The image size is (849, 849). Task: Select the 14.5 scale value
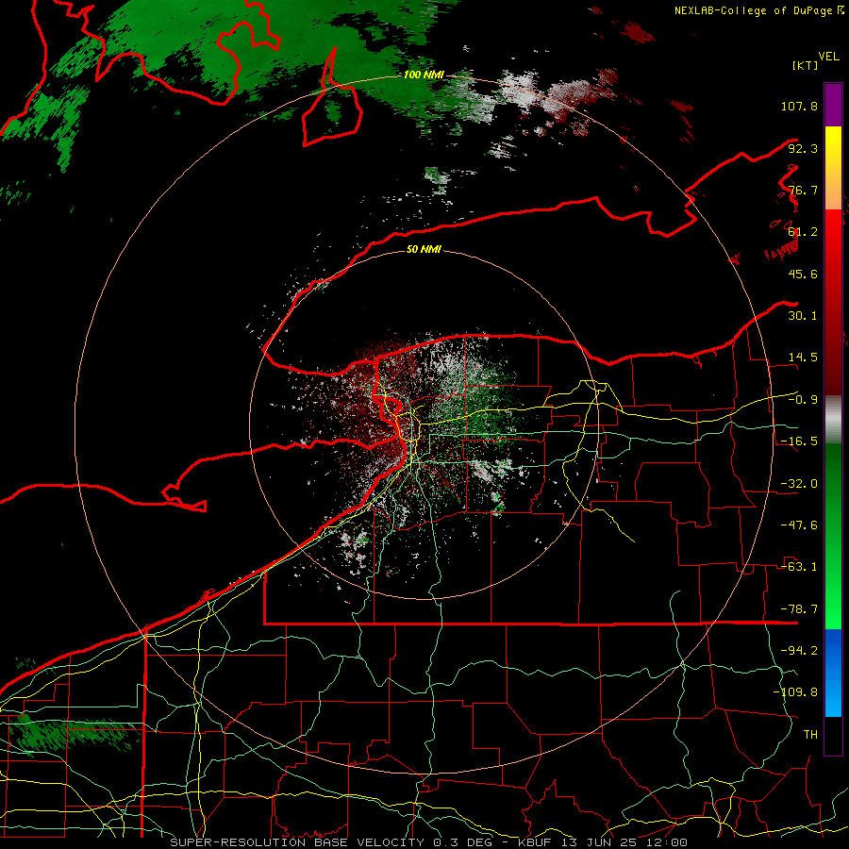pyautogui.click(x=803, y=357)
